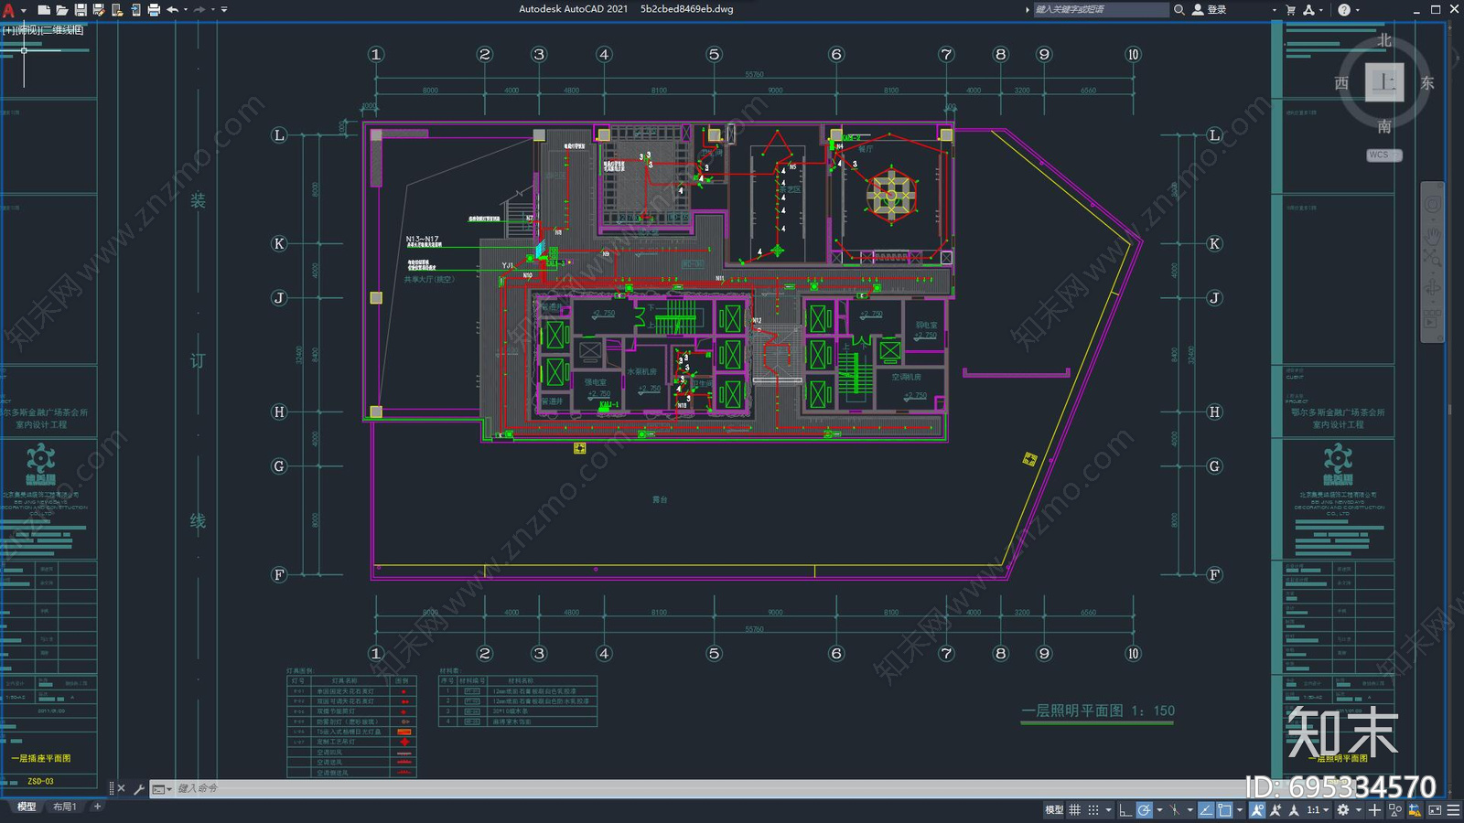This screenshot has width=1464, height=823.
Task: Click ViewCube south direction 南
Action: click(1384, 126)
